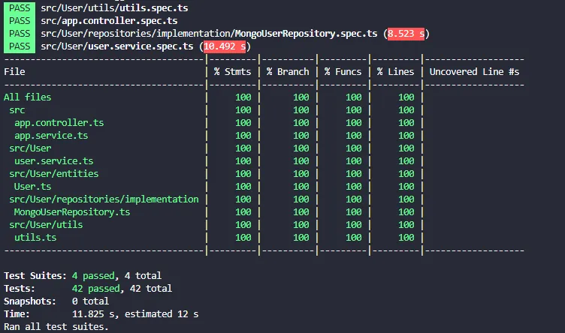This screenshot has height=333, width=565.
Task: Click the PASS badge for app.controller.spec.ts
Action: point(20,21)
